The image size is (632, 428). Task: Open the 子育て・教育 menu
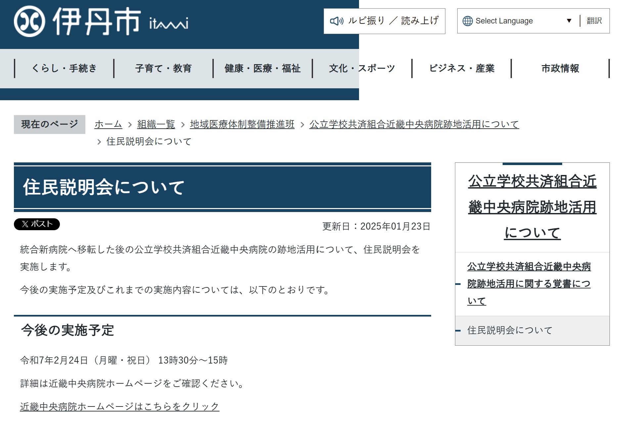pos(163,68)
